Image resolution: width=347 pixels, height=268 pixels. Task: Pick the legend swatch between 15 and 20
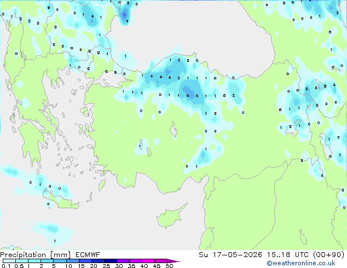click(x=85, y=261)
